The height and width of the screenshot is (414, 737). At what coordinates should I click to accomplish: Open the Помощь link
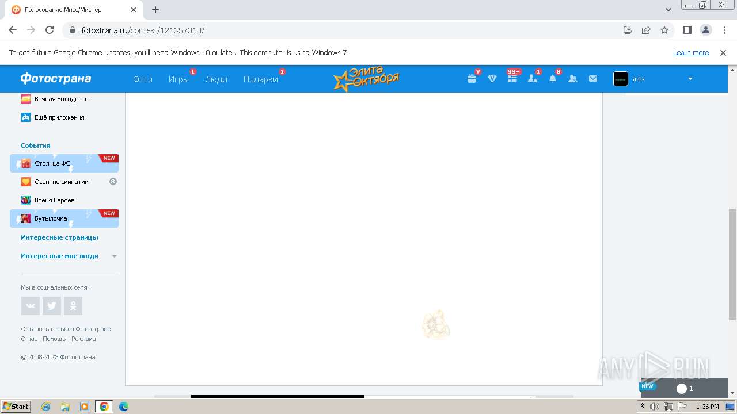coord(54,339)
